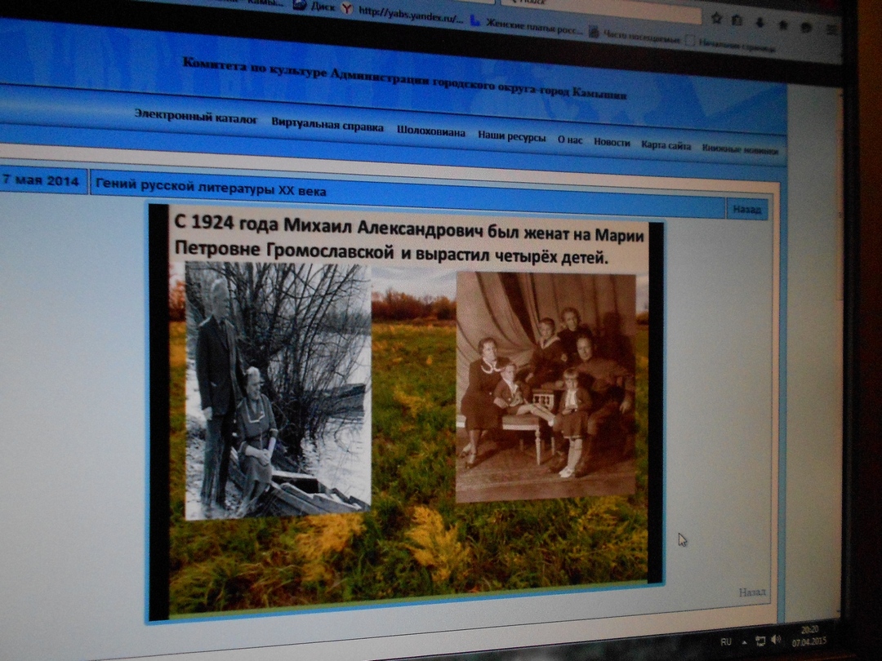The image size is (882, 661).
Task: Click the network icon in system tray
Action: [x=760, y=641]
